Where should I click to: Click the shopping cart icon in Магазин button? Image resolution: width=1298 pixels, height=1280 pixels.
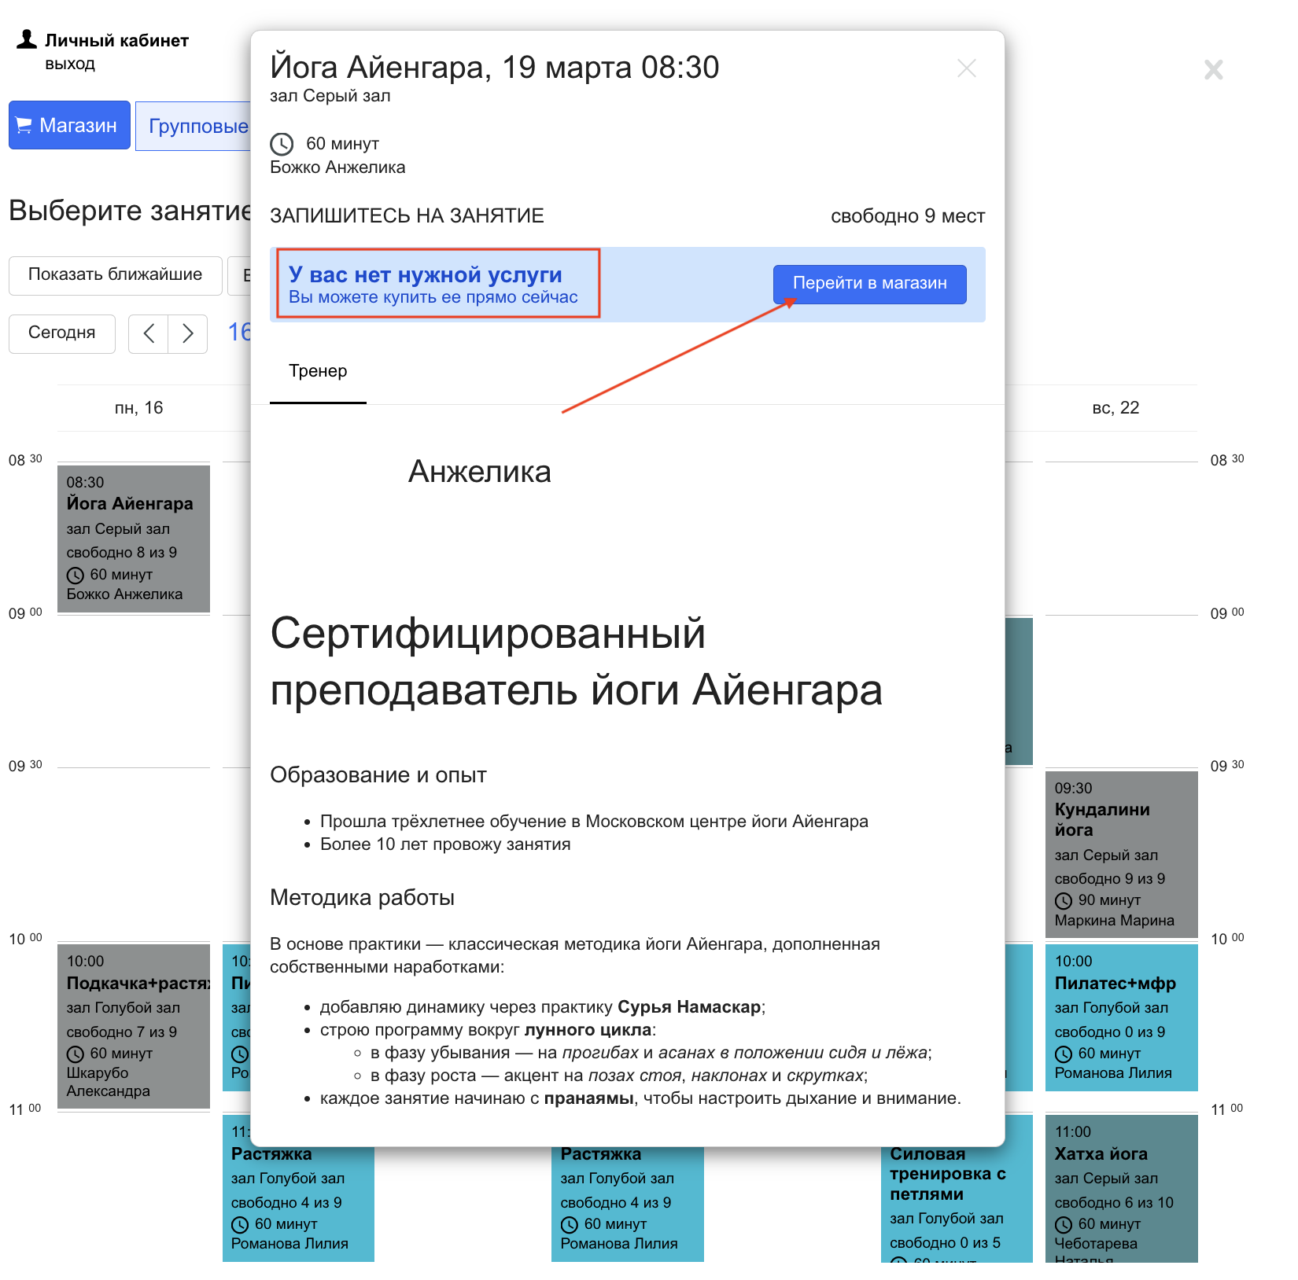point(24,125)
